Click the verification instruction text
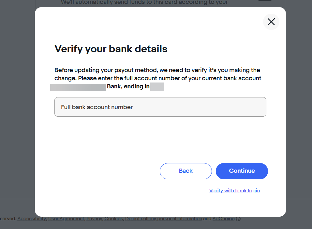 157,74
